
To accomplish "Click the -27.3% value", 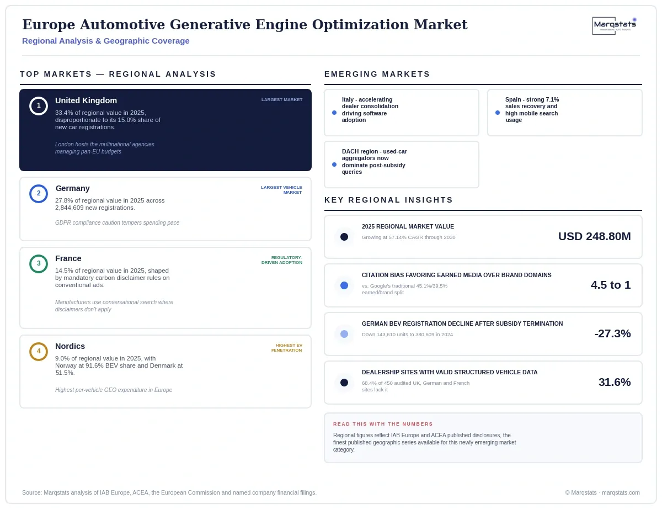I will tap(613, 334).
